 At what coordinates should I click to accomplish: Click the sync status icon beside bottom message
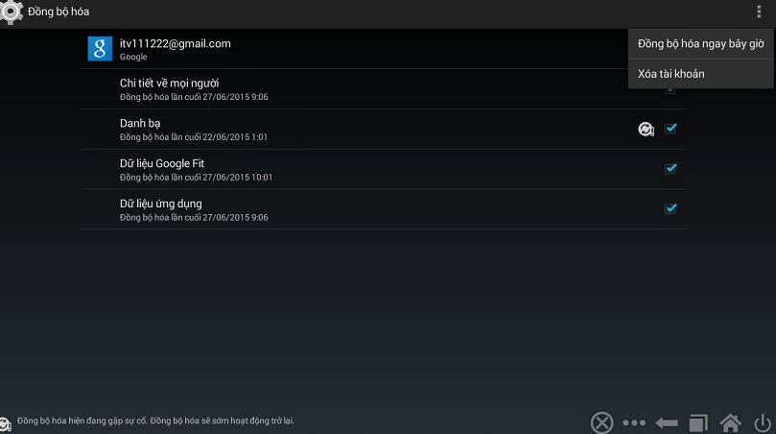point(5,424)
